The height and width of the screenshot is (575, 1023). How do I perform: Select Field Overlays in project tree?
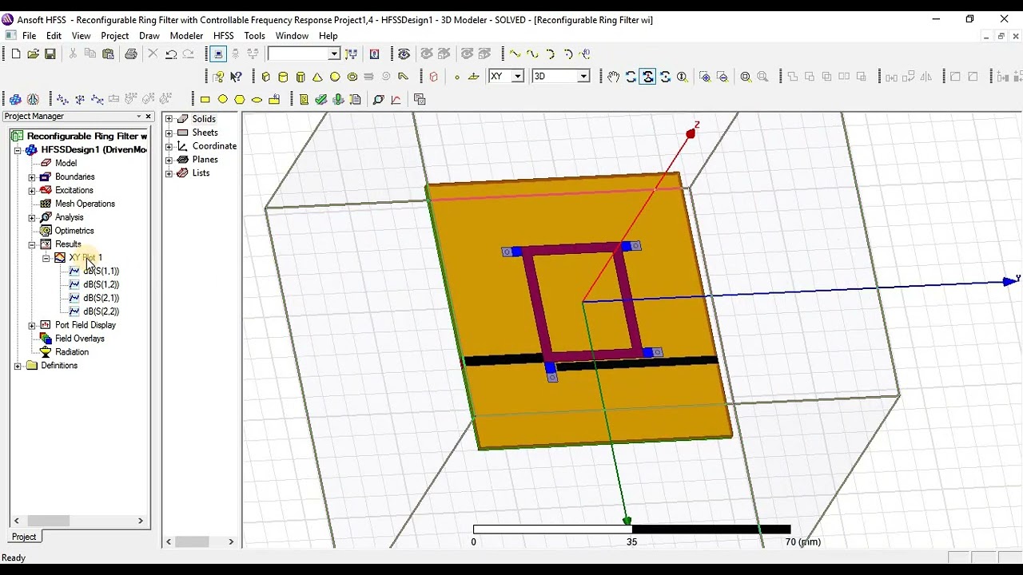point(79,339)
